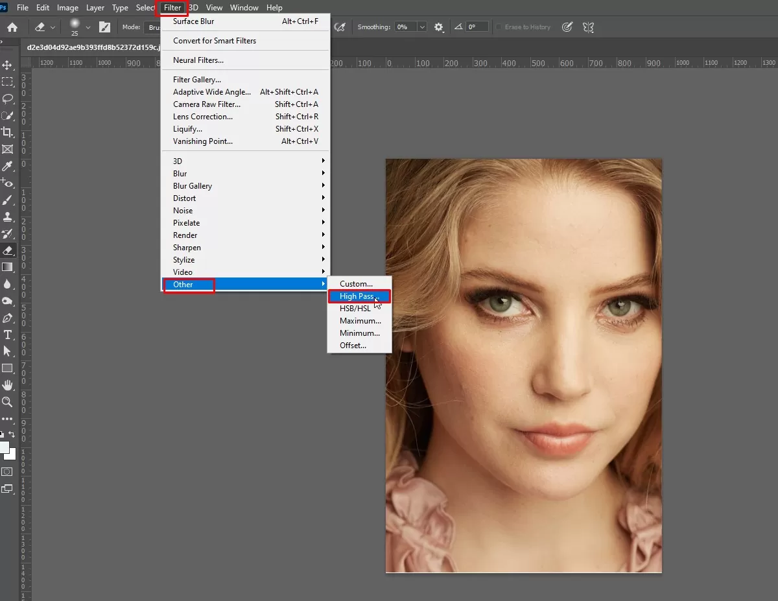Click the foreground color swatch
The width and height of the screenshot is (778, 601).
[x=4, y=447]
